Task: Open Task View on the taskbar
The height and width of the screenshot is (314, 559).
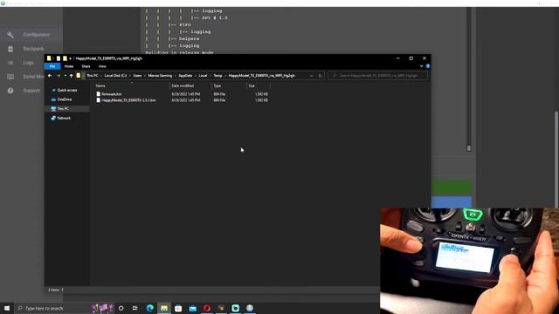Action: [135, 308]
